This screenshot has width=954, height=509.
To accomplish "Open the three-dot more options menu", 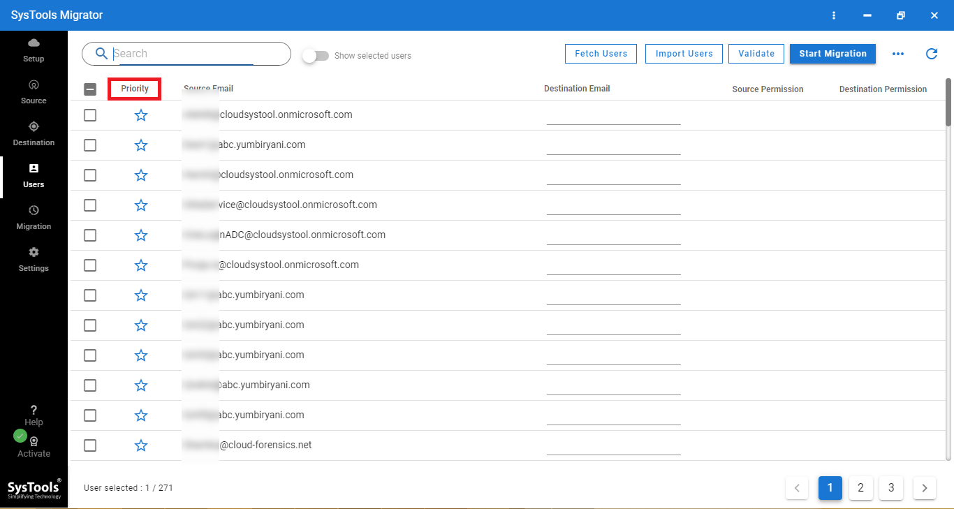I will (898, 54).
